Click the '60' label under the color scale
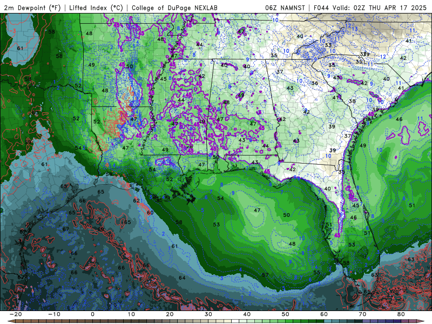This screenshot has width=432, height=324. point(324,314)
